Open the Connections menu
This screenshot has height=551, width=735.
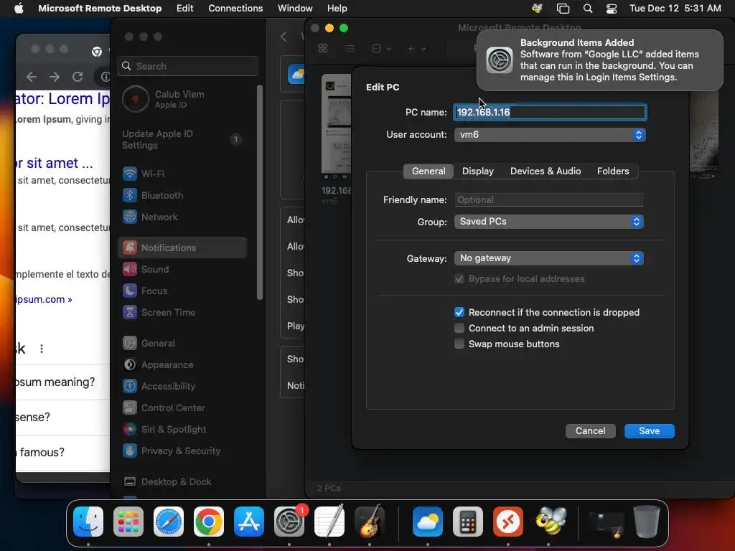coord(235,9)
